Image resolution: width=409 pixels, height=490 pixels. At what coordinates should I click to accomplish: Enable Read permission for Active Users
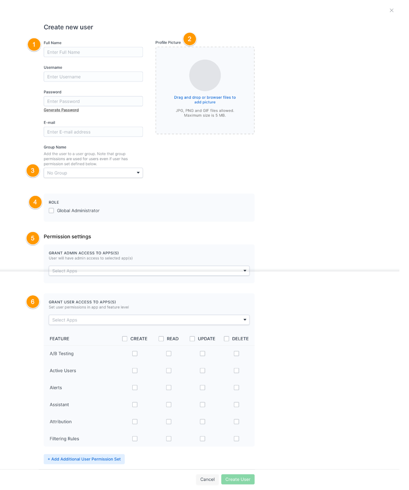coord(169,371)
